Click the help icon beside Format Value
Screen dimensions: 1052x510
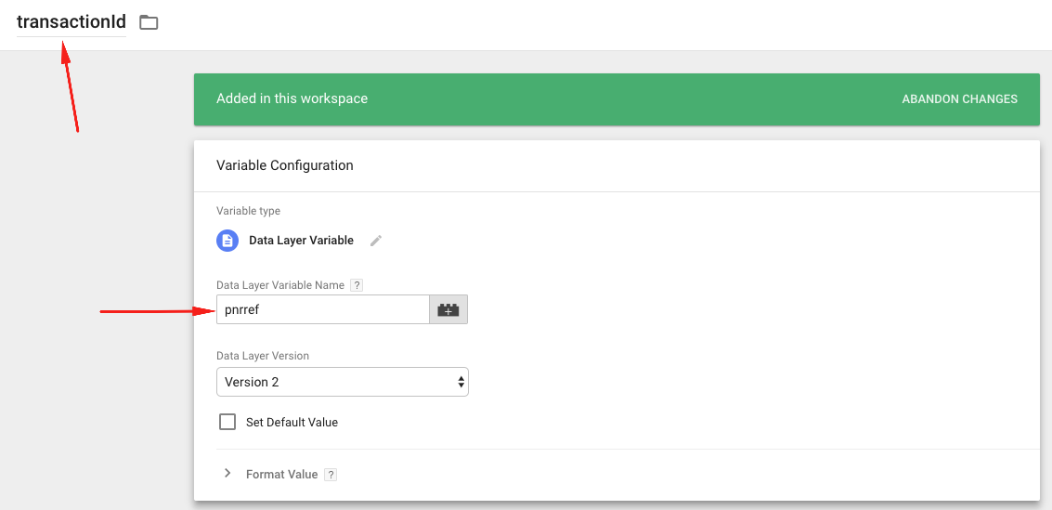331,475
